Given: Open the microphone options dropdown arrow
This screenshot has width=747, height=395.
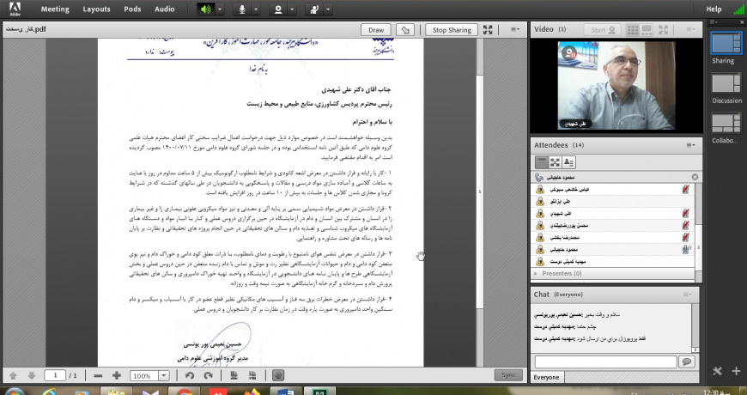Looking at the screenshot, I should [256, 9].
